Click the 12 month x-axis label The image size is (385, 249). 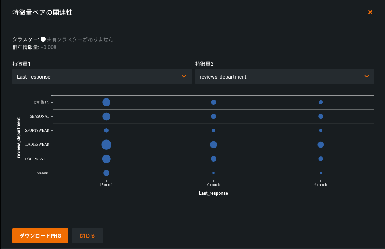106,184
